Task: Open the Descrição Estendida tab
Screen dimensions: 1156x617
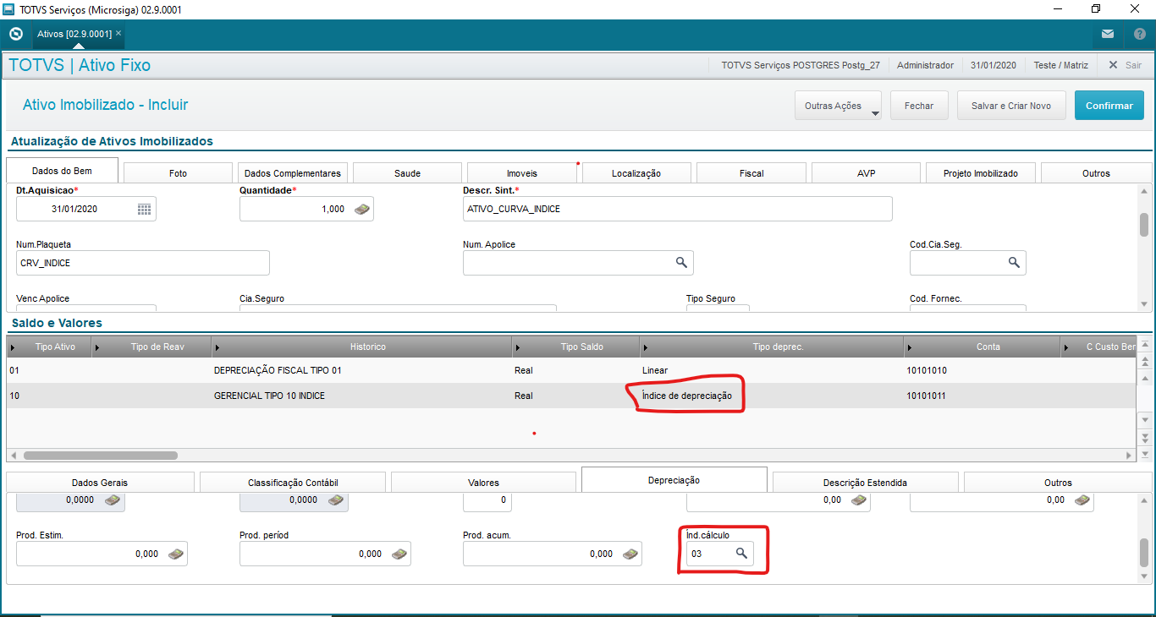Action: click(x=865, y=483)
